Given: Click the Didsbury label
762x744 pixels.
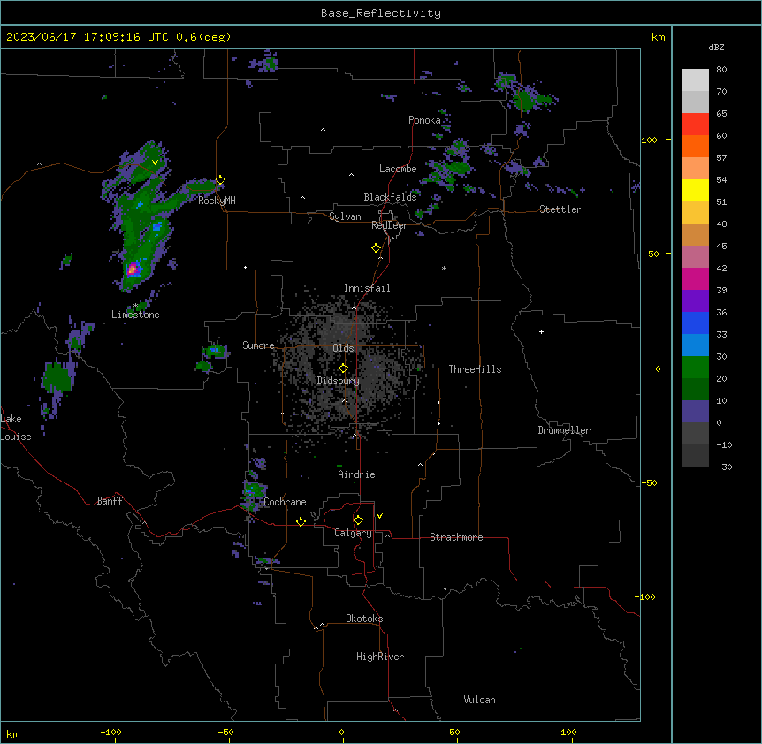Looking at the screenshot, I should click(339, 381).
